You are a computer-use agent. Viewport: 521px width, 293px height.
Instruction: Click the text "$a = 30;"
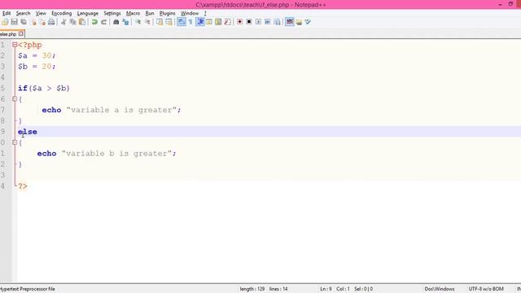37,55
